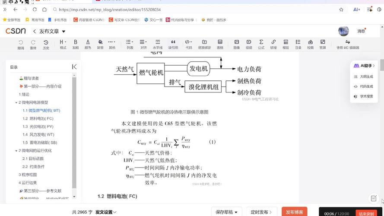Select outline entry '赠与读者'
This screenshot has height=216, width=384.
(29, 78)
